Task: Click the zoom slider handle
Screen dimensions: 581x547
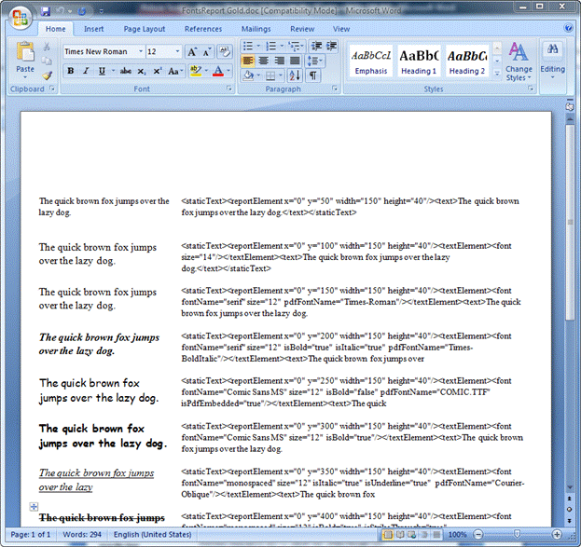Action: point(517,534)
